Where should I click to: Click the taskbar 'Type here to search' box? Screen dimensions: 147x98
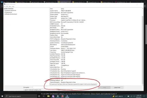(x=21, y=96)
